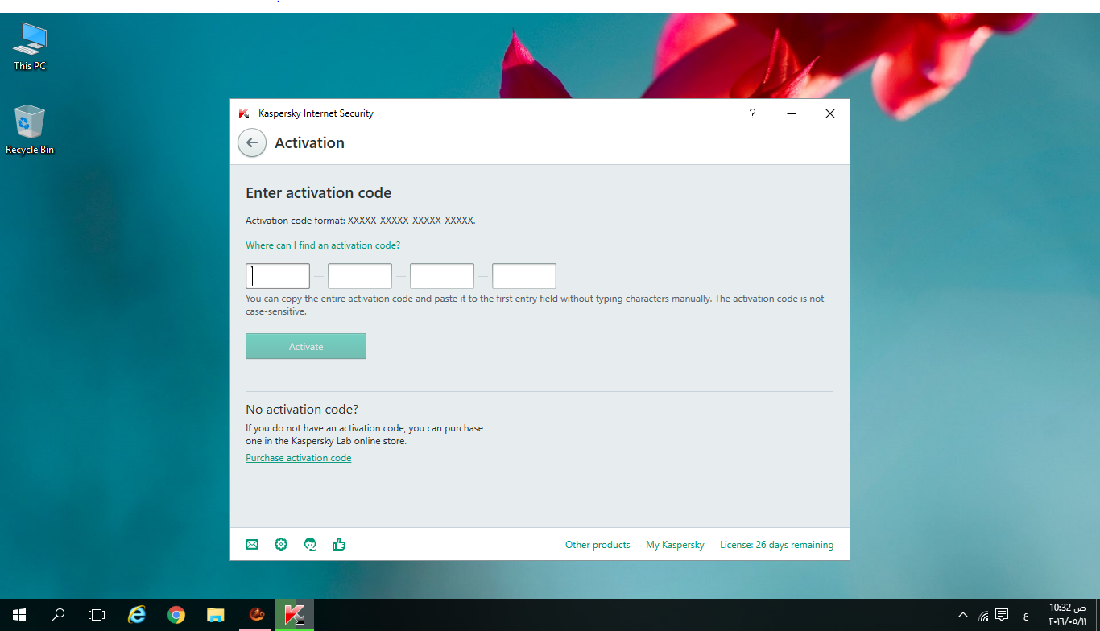
Task: Open My Kaspersky link
Action: click(675, 545)
